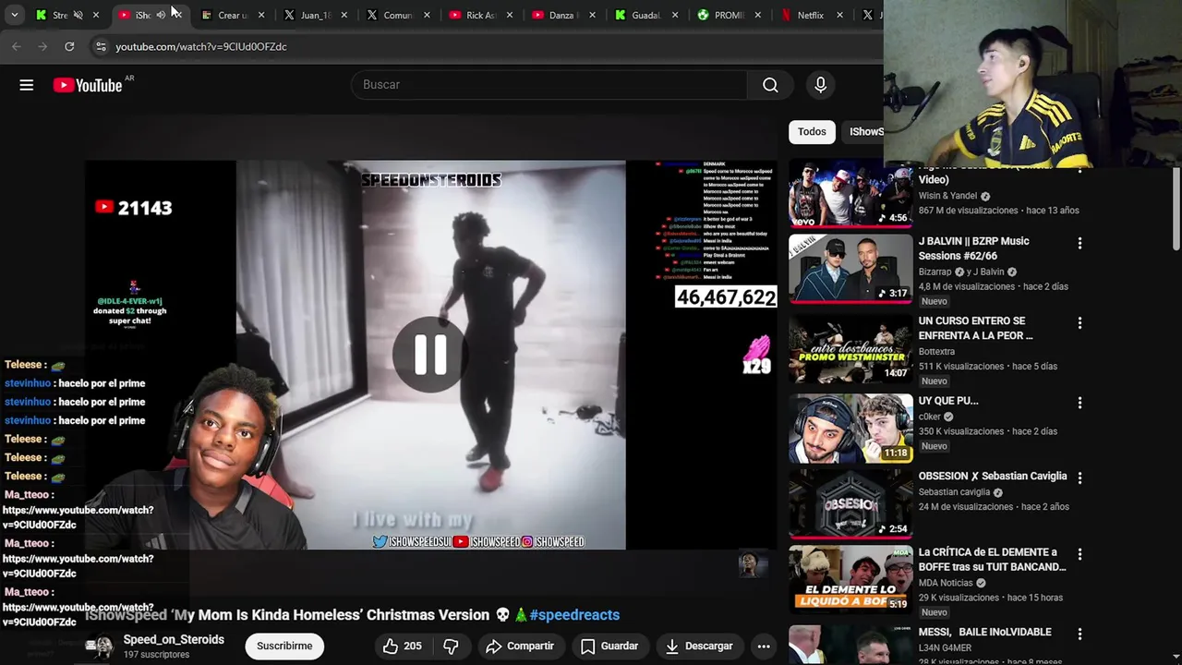This screenshot has height=665, width=1182.
Task: Go to the YouTube home logo
Action: [x=88, y=85]
